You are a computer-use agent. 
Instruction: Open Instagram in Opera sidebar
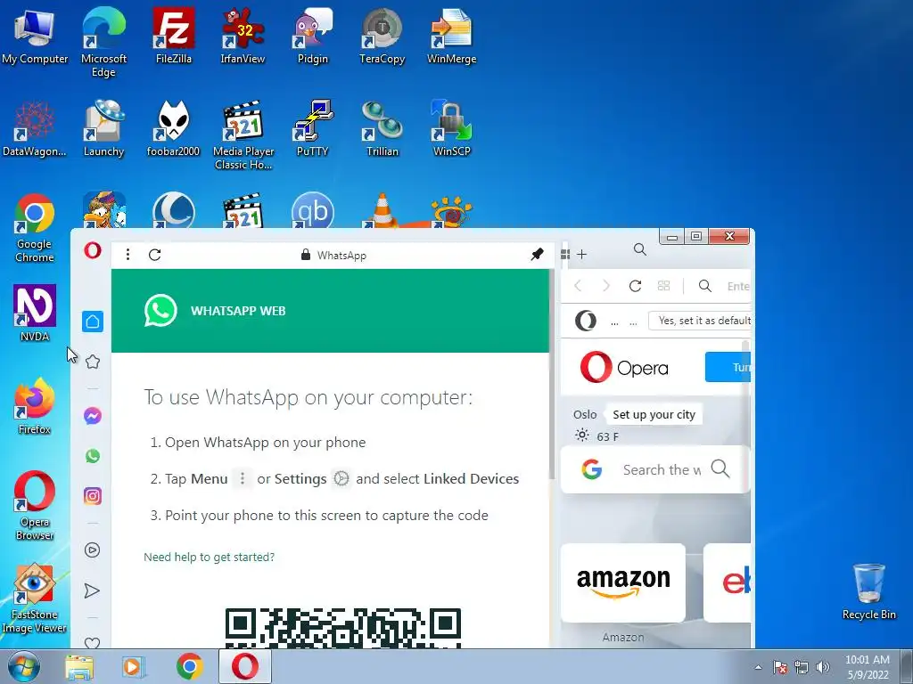click(93, 496)
